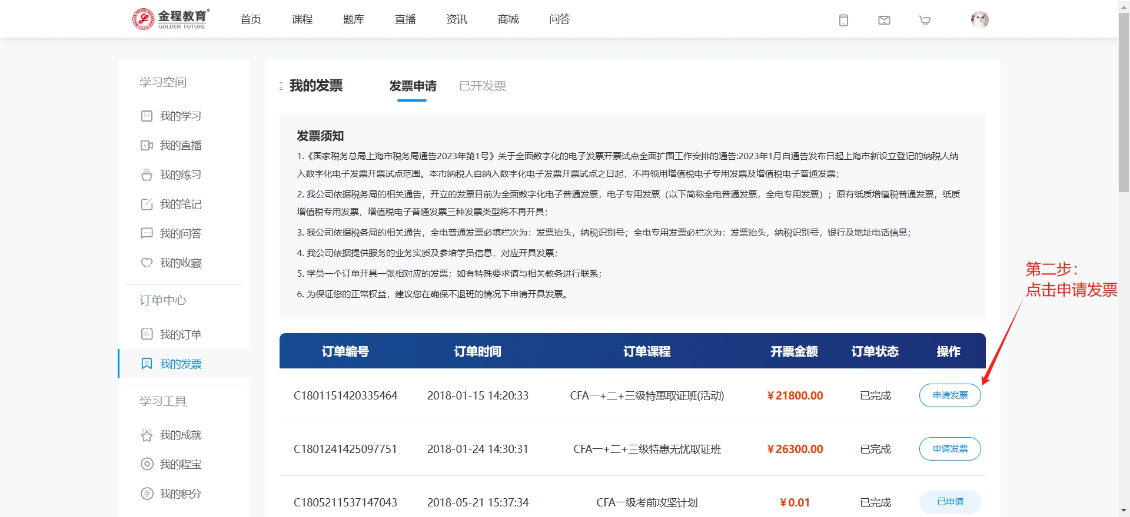1130x517 pixels.
Task: Click 已申请 button for CFA一级考前攻坚计划
Action: point(949,502)
